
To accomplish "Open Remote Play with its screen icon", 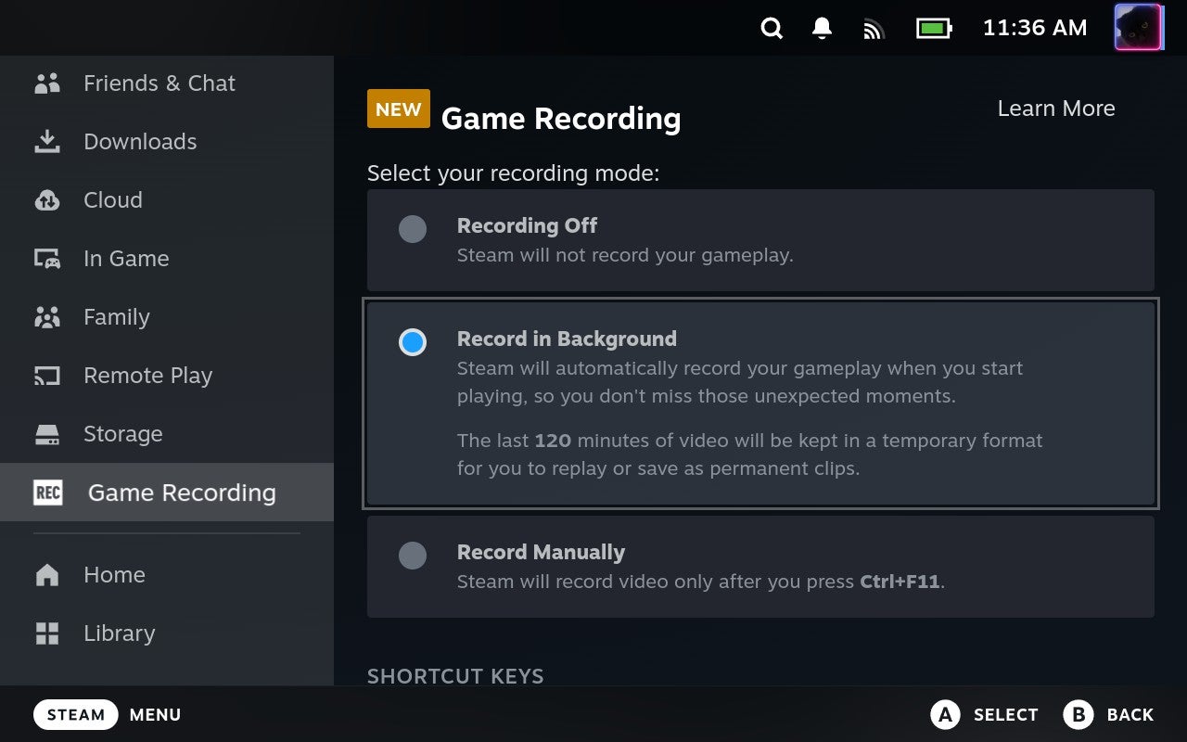I will point(46,375).
